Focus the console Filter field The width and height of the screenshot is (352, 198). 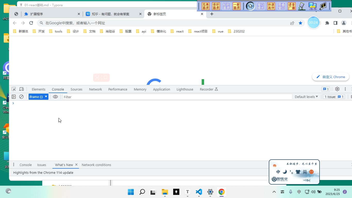tap(178, 97)
